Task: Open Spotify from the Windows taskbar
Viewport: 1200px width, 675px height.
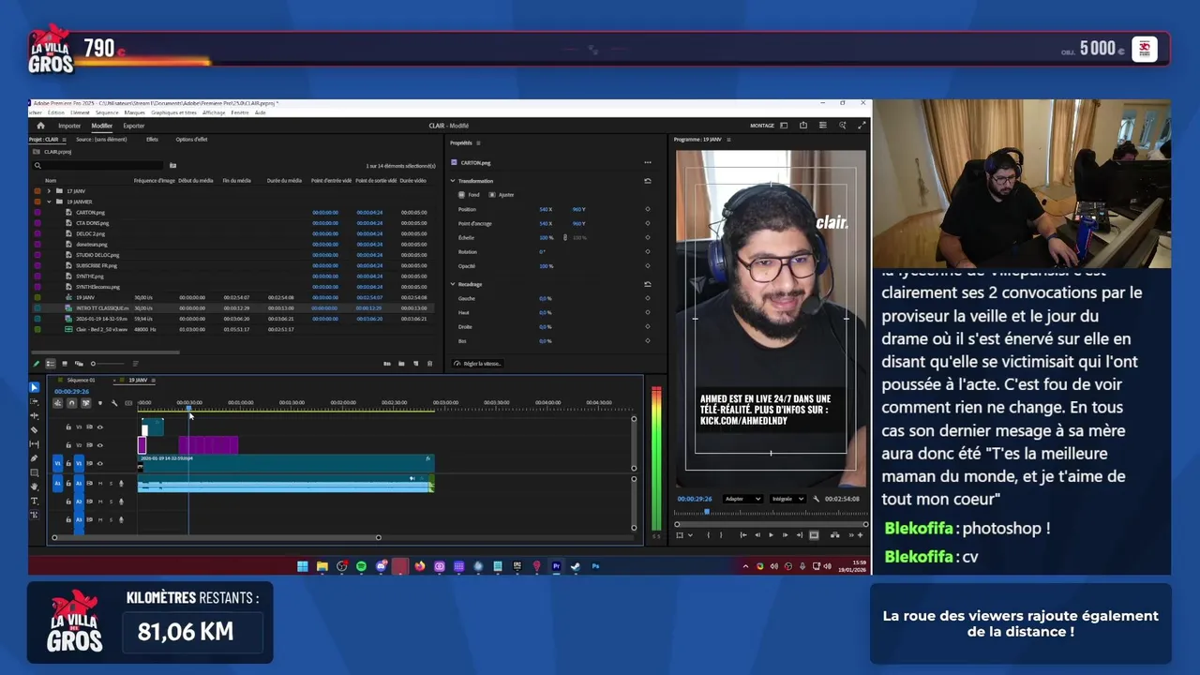Action: point(361,566)
